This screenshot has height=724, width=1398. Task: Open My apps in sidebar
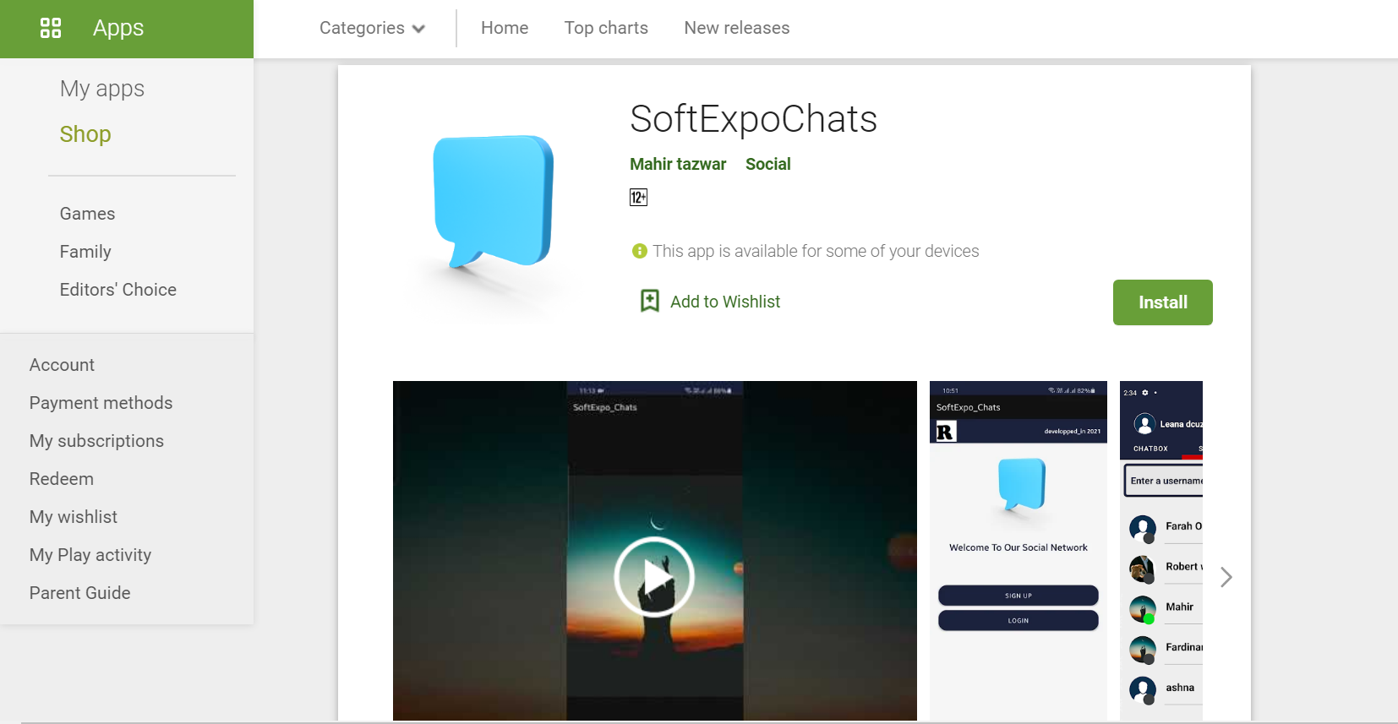tap(102, 89)
